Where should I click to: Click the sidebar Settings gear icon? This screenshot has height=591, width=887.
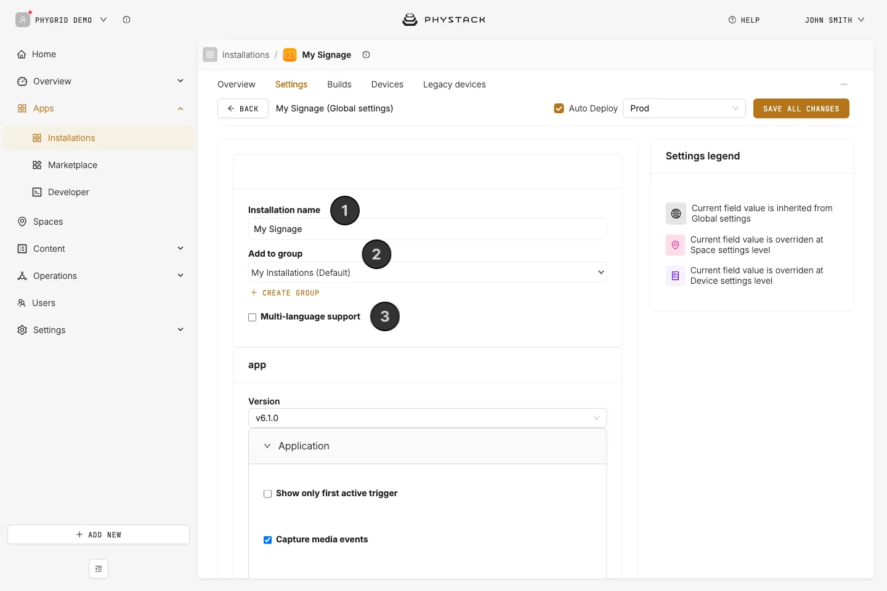click(x=22, y=330)
